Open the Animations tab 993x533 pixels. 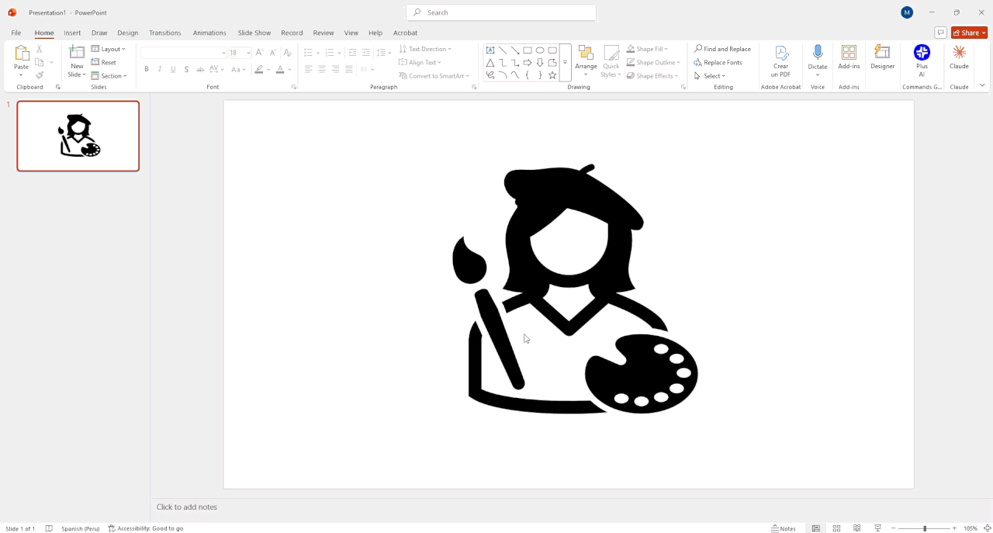(x=209, y=33)
